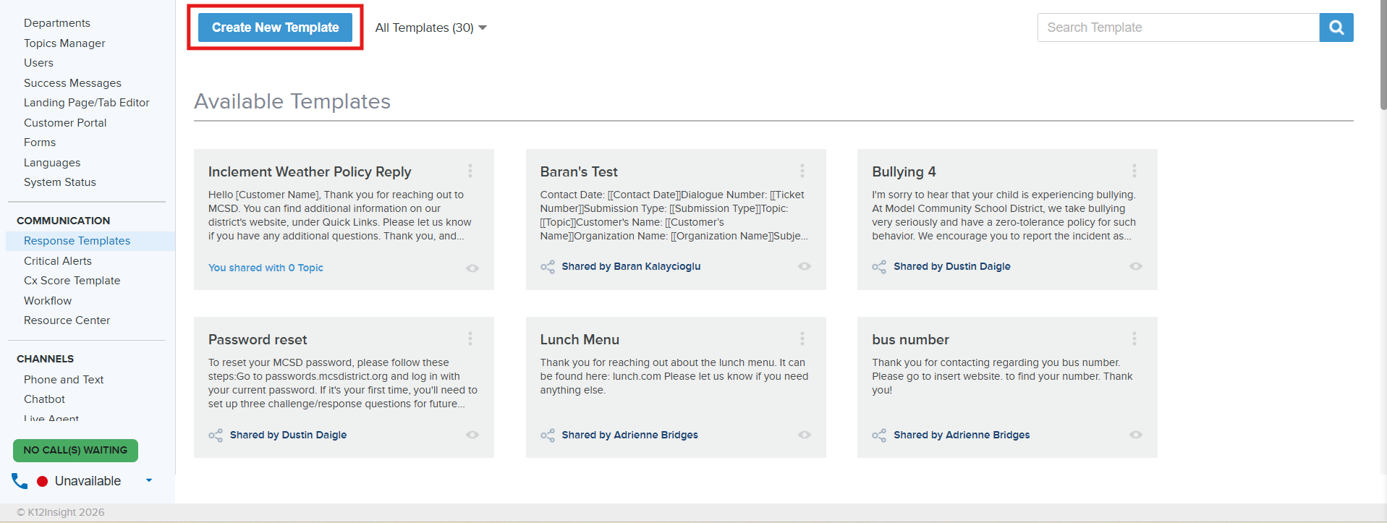Toggle eye icon on Password reset card
This screenshot has height=523, width=1387.
pyautogui.click(x=472, y=435)
